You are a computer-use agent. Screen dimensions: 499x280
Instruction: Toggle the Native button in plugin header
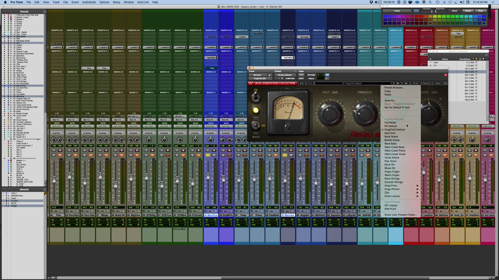point(311,79)
